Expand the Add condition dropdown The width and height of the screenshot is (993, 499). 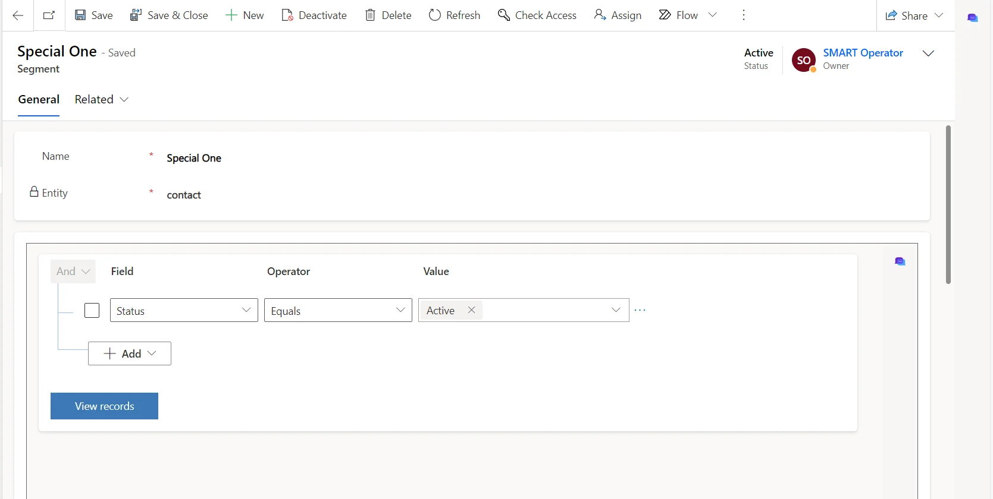coord(130,353)
